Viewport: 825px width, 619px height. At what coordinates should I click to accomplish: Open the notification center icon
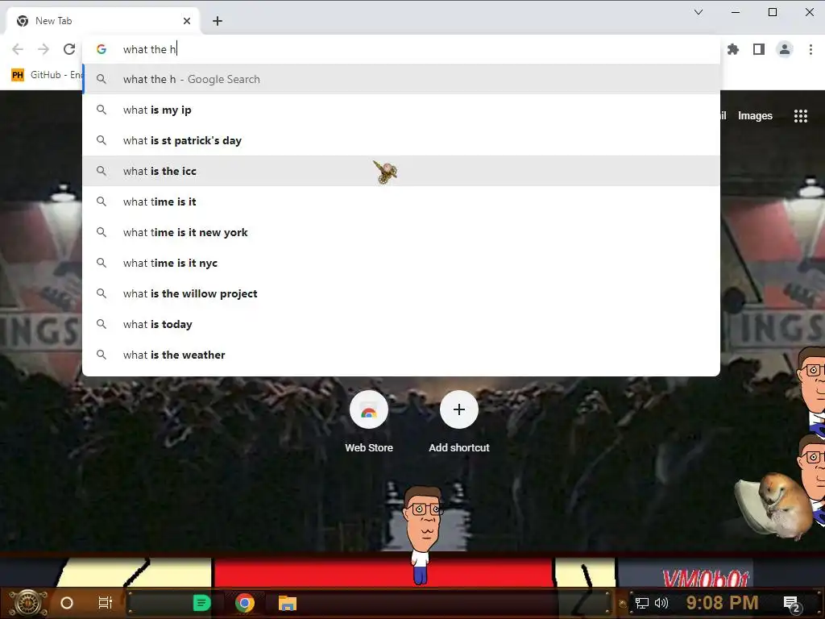(x=791, y=604)
